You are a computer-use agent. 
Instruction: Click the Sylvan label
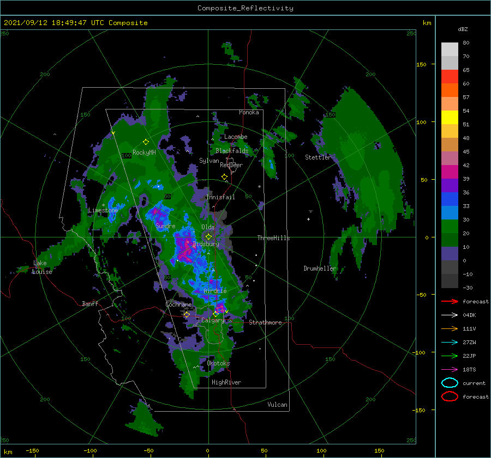[209, 161]
